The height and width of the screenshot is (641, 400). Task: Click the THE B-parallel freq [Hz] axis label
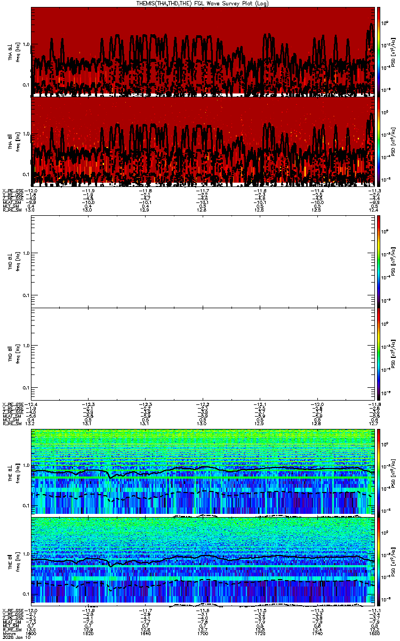coord(18,561)
